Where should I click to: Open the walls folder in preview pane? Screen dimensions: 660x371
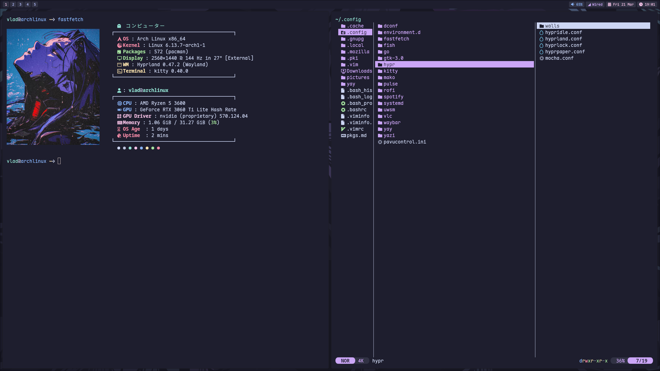(552, 26)
